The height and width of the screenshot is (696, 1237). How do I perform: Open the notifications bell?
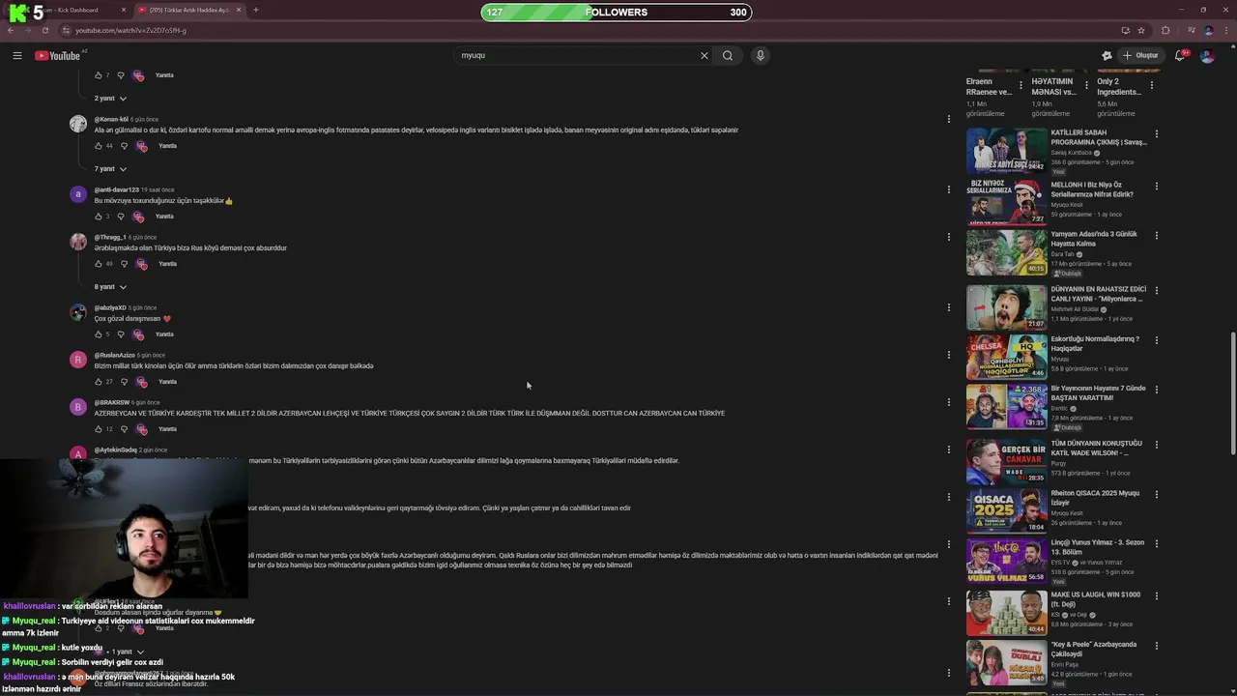pos(1179,55)
